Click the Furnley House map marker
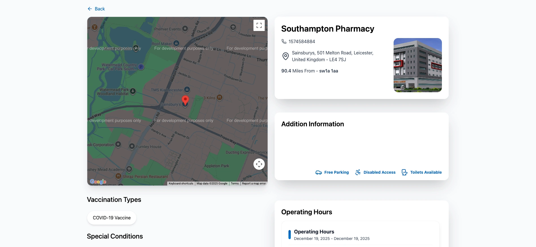 132,146
